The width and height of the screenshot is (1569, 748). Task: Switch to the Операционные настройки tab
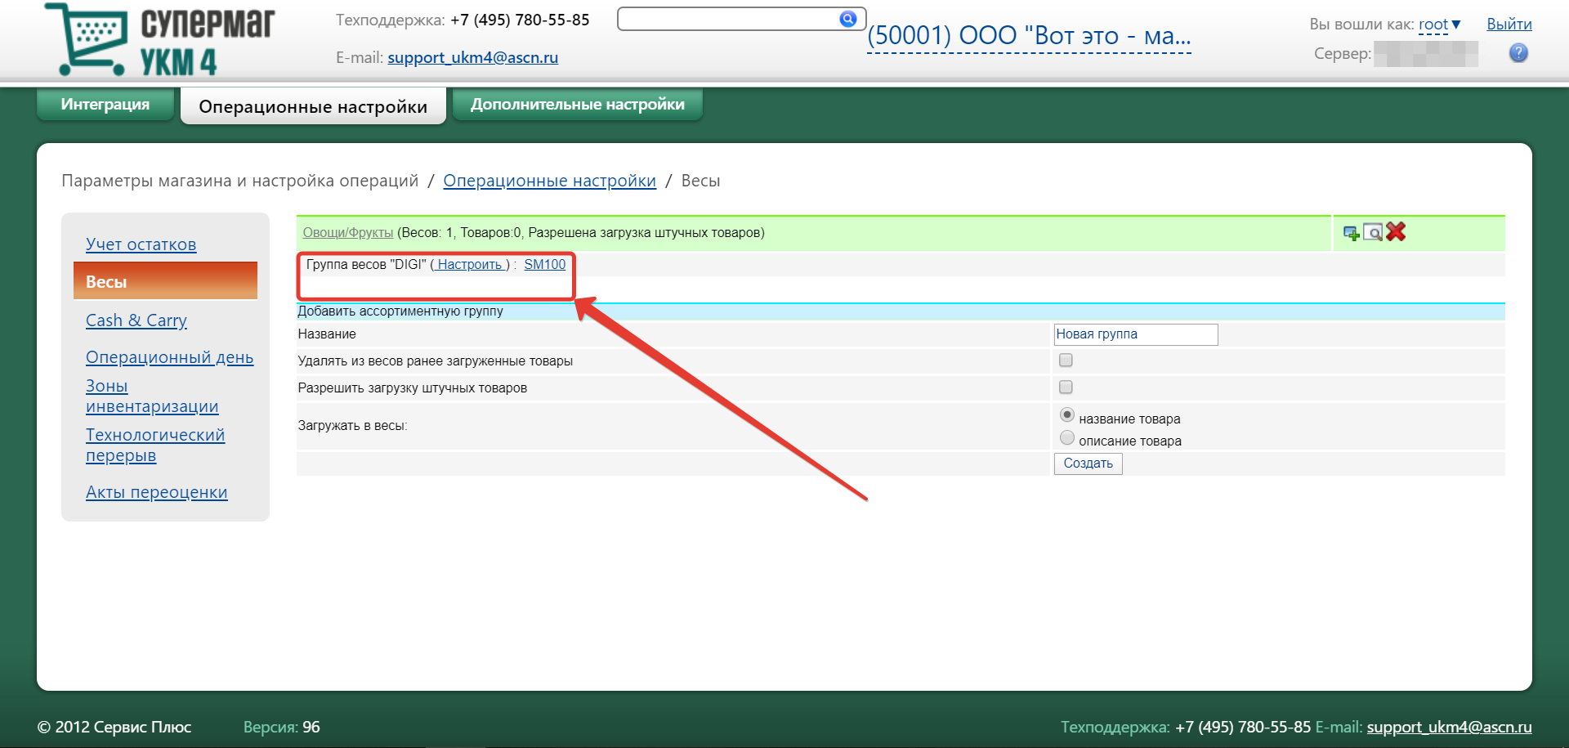(x=313, y=106)
